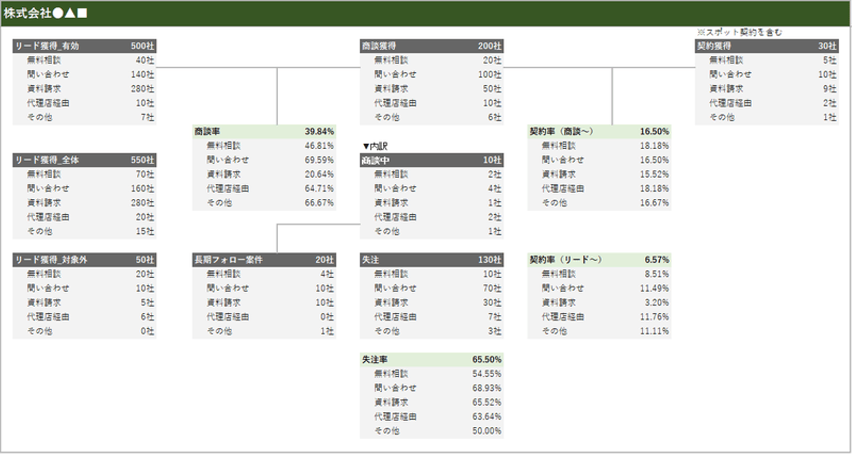Click the 68.93% value under 失注率
Screen dimensions: 852x454
tap(487, 388)
